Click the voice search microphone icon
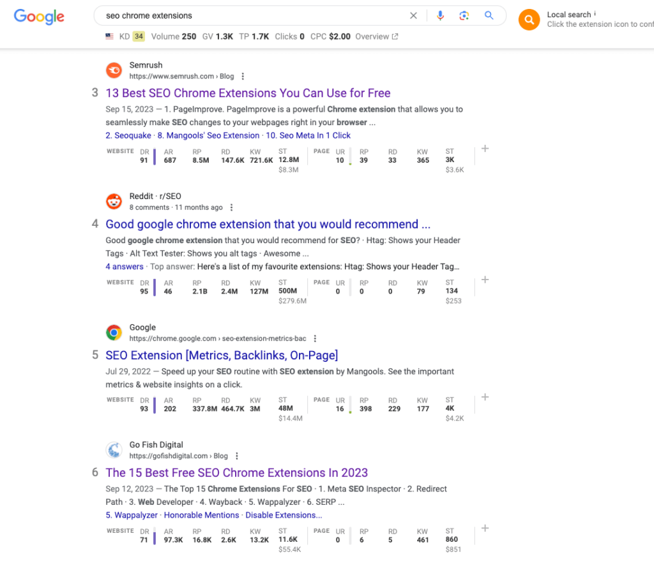 pyautogui.click(x=440, y=15)
